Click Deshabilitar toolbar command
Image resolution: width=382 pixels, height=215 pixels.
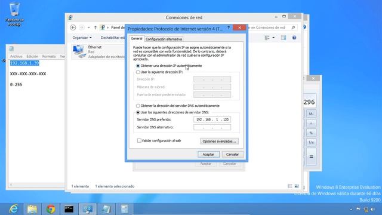pyautogui.click(x=113, y=38)
